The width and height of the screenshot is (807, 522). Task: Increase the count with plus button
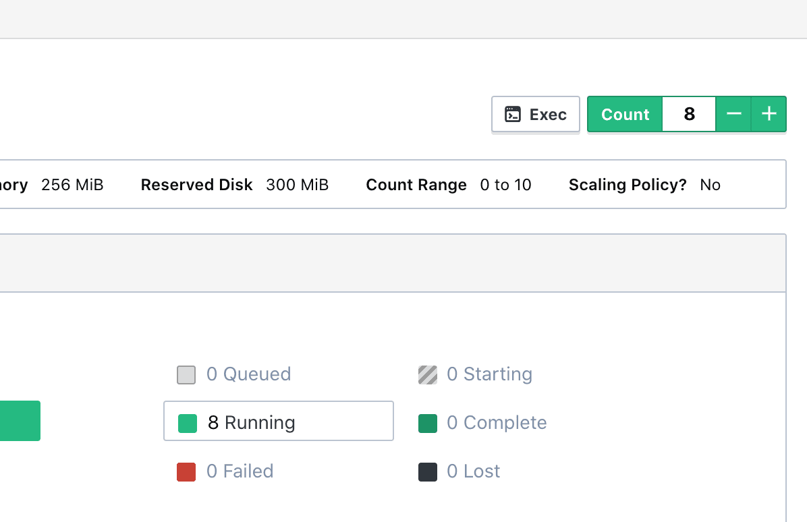click(x=769, y=115)
